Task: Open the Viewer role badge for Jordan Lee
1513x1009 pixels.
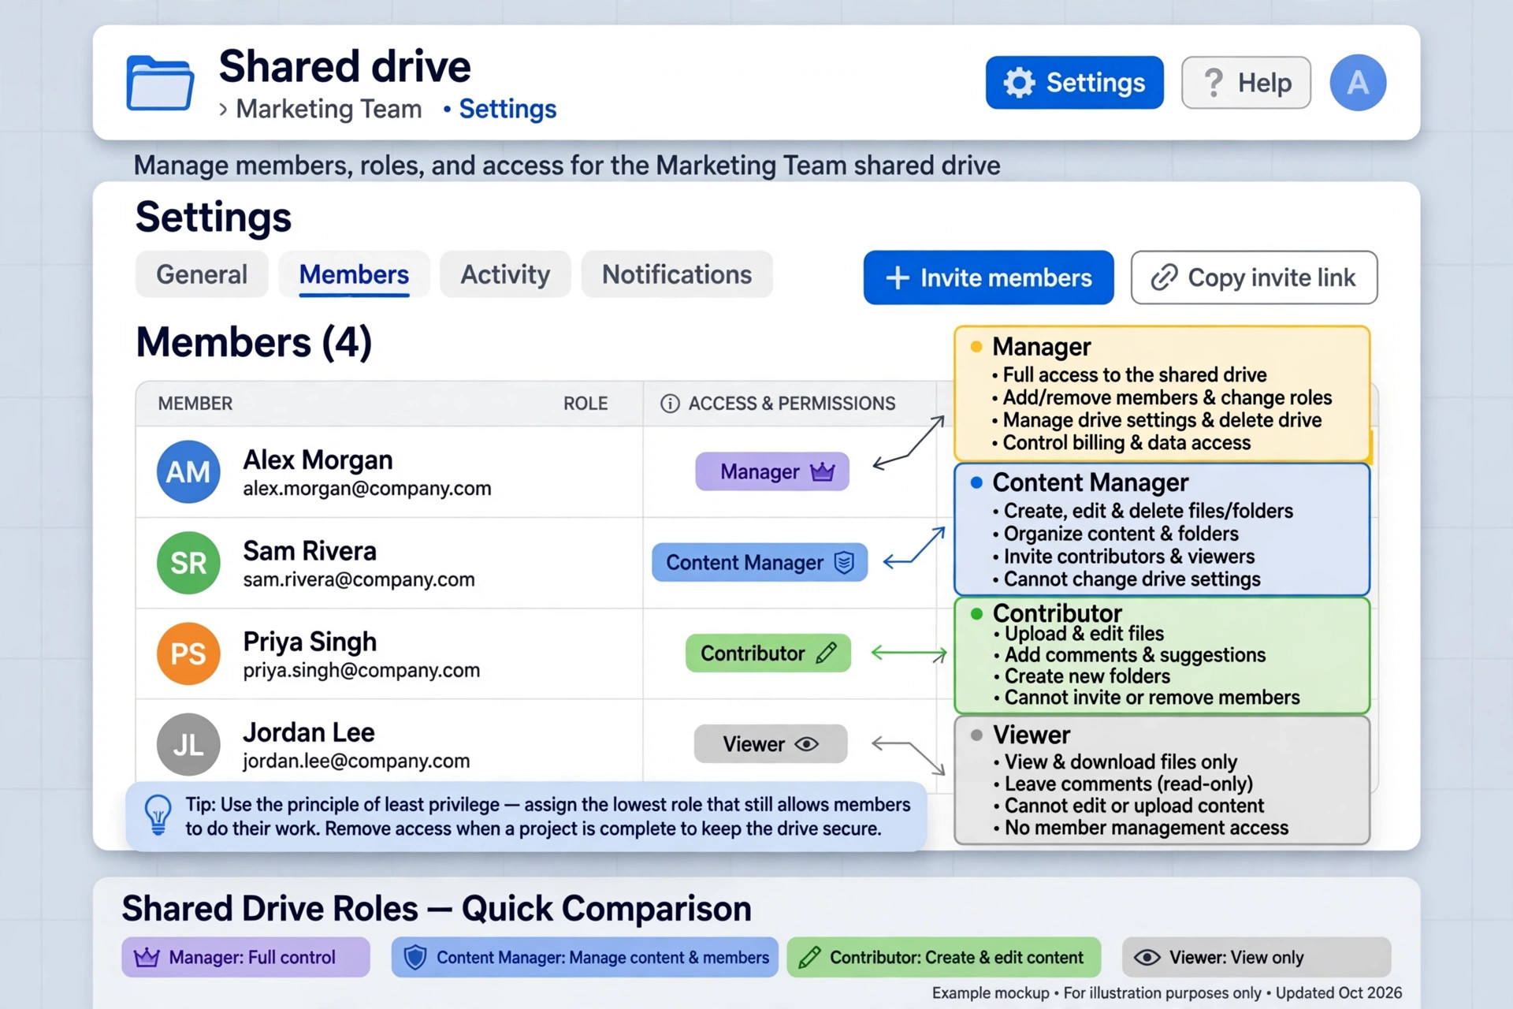Action: click(x=771, y=744)
